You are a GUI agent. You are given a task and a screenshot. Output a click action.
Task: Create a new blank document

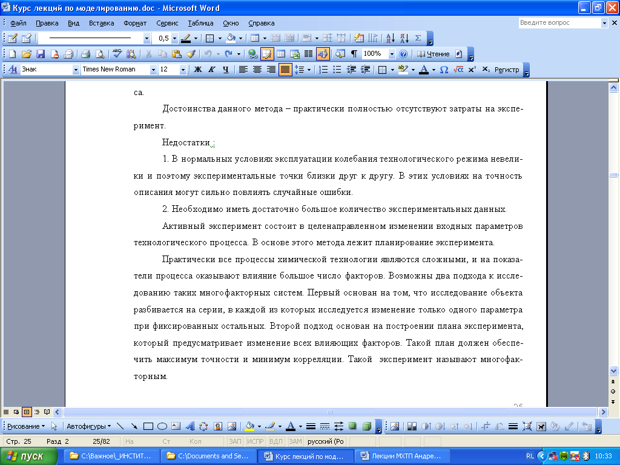click(x=12, y=54)
